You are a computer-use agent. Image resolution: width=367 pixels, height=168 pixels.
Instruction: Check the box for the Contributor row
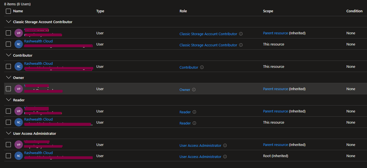[8, 66]
